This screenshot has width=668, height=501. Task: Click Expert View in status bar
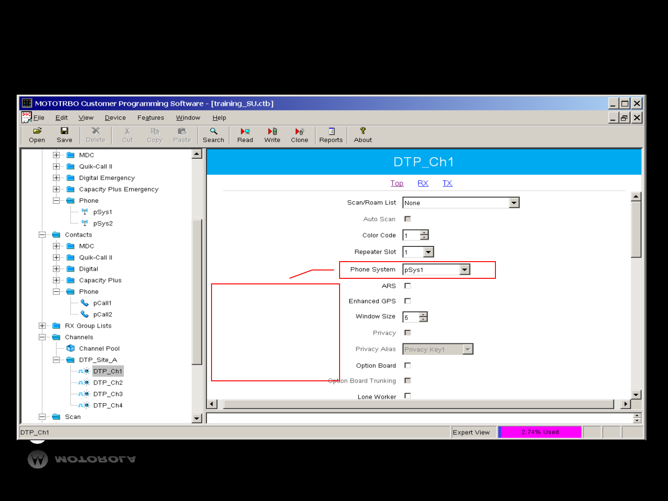[x=471, y=432]
